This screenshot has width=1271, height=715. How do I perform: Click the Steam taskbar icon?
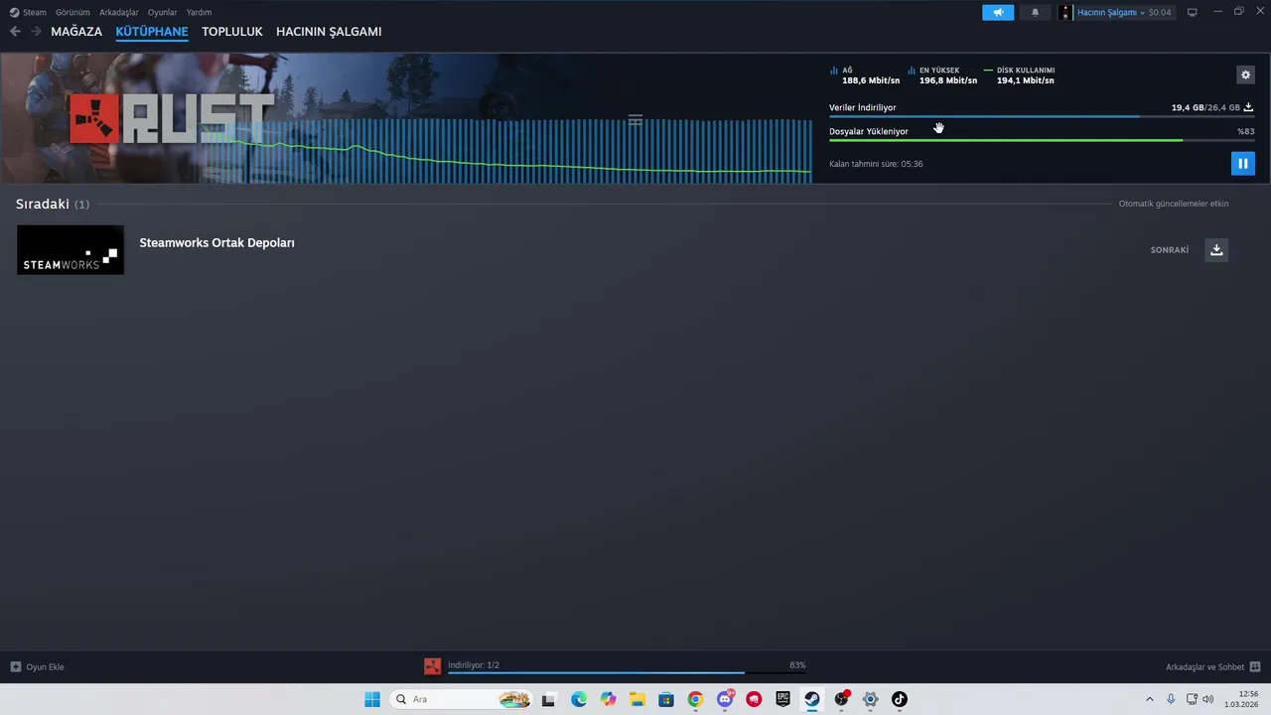(812, 699)
